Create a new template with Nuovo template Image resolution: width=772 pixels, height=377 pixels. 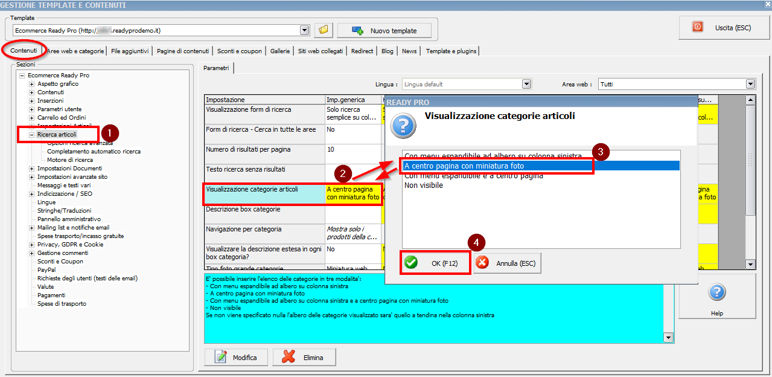[x=384, y=30]
